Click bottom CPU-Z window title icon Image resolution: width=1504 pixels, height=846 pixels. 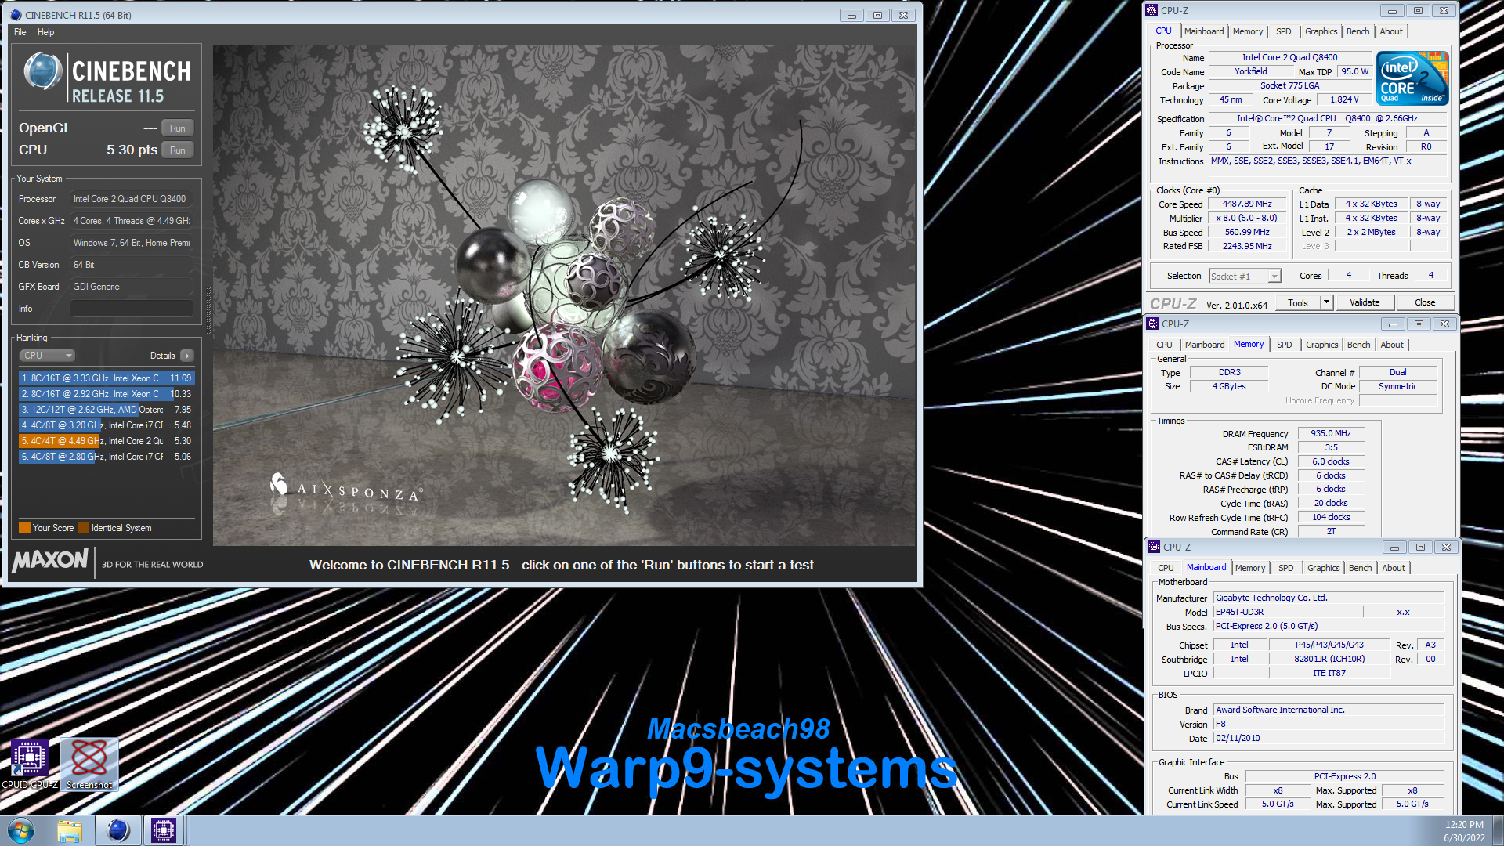coord(1154,548)
